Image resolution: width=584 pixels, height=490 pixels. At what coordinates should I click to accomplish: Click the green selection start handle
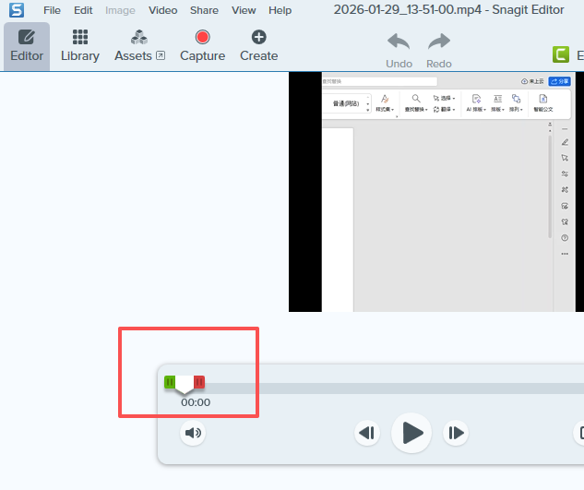click(x=170, y=382)
